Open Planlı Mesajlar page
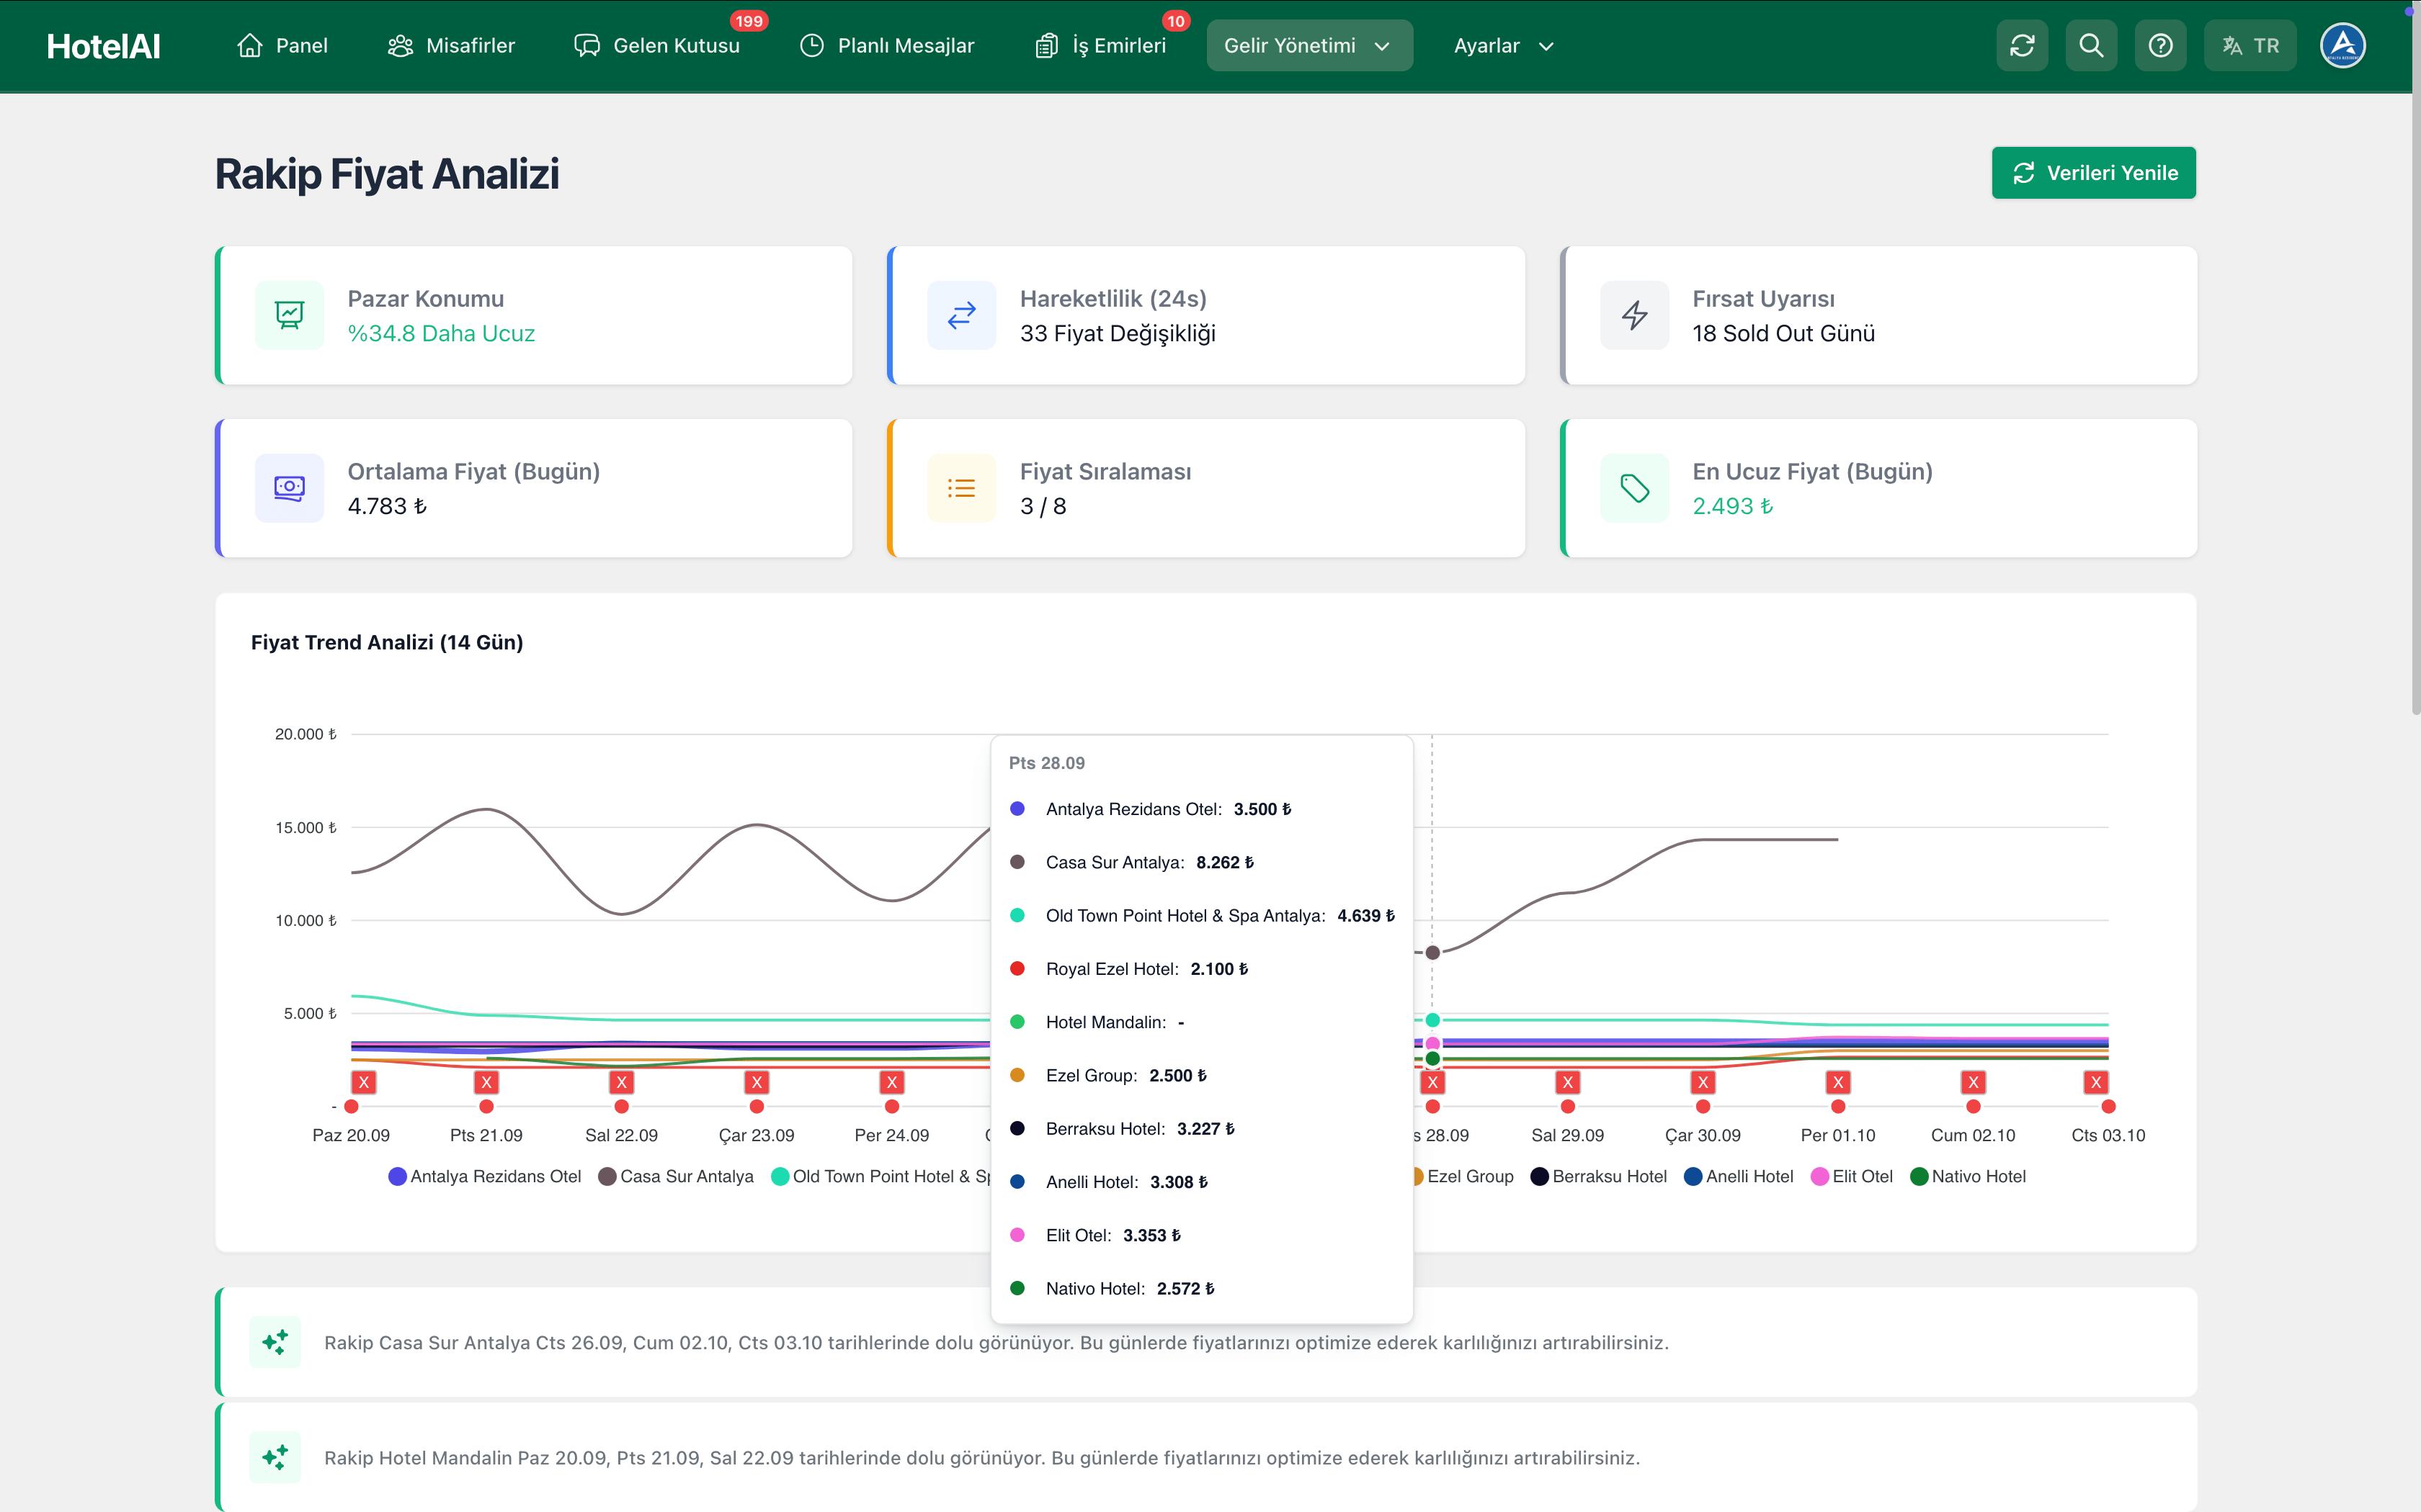Viewport: 2421px width, 1512px height. [x=886, y=46]
